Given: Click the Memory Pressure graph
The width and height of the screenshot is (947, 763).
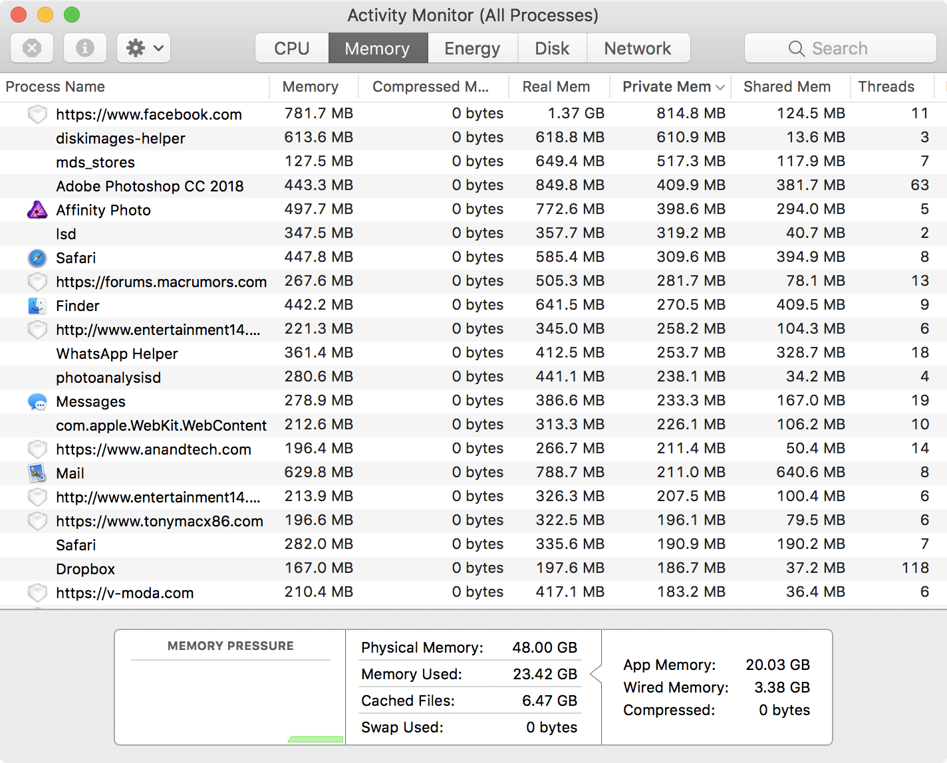Looking at the screenshot, I should click(x=231, y=702).
